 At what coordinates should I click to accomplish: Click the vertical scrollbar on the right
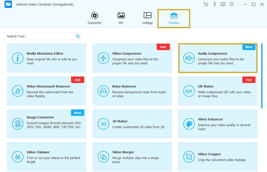(x=262, y=75)
